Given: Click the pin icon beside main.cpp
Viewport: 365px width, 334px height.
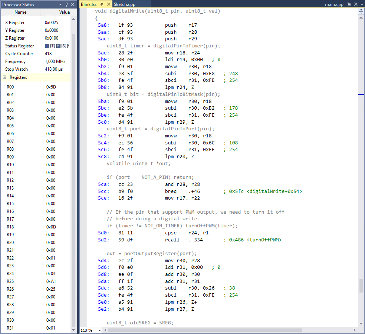Looking at the screenshot, I should pyautogui.click(x=349, y=4).
